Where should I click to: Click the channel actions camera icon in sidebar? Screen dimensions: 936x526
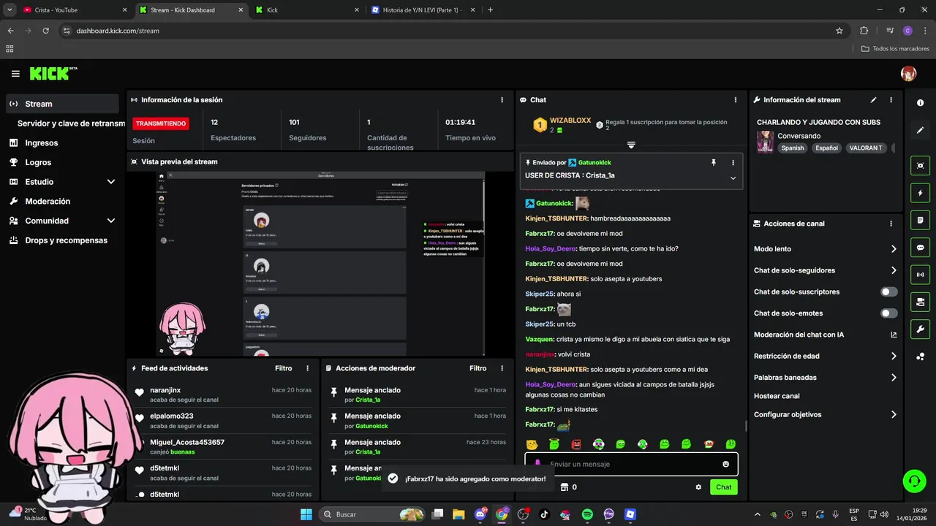[920, 302]
